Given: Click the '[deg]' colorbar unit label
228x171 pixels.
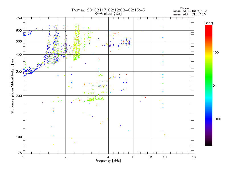Looking at the screenshot, I should pyautogui.click(x=209, y=23).
